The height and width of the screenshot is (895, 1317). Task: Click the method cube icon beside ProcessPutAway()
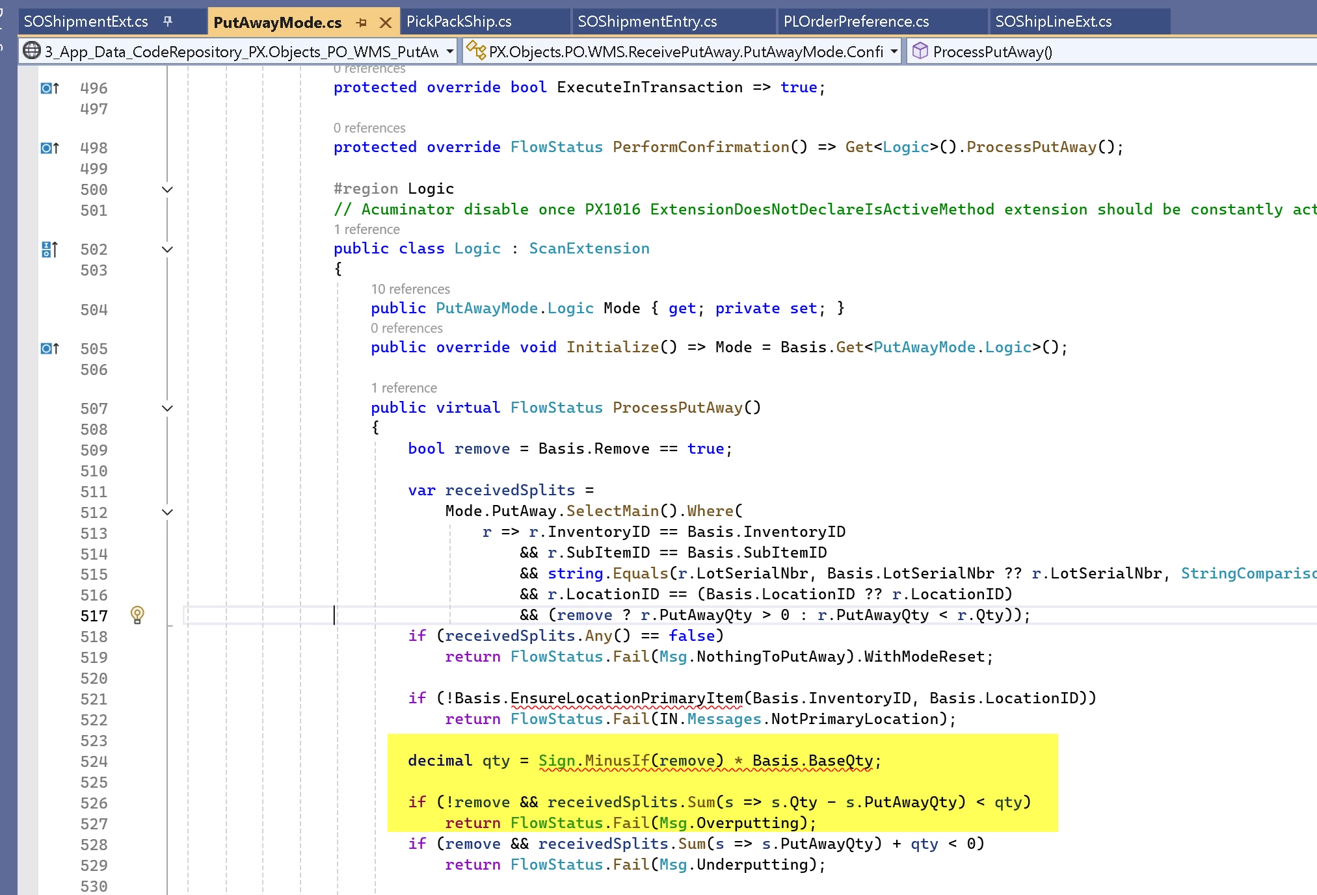point(920,51)
